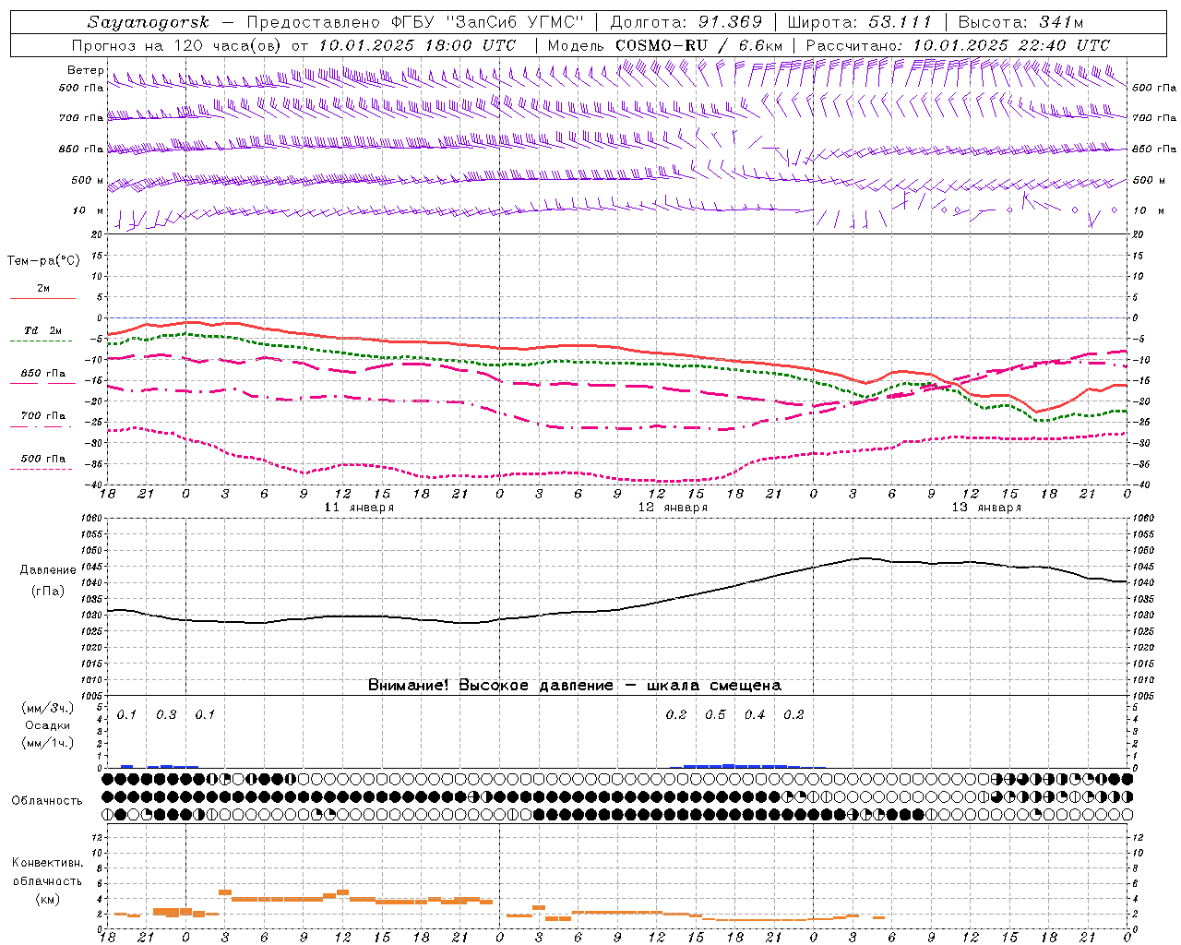Click 'Прогноз на 120 часа(ов)' header text
The height and width of the screenshot is (945, 1181).
pos(178,45)
